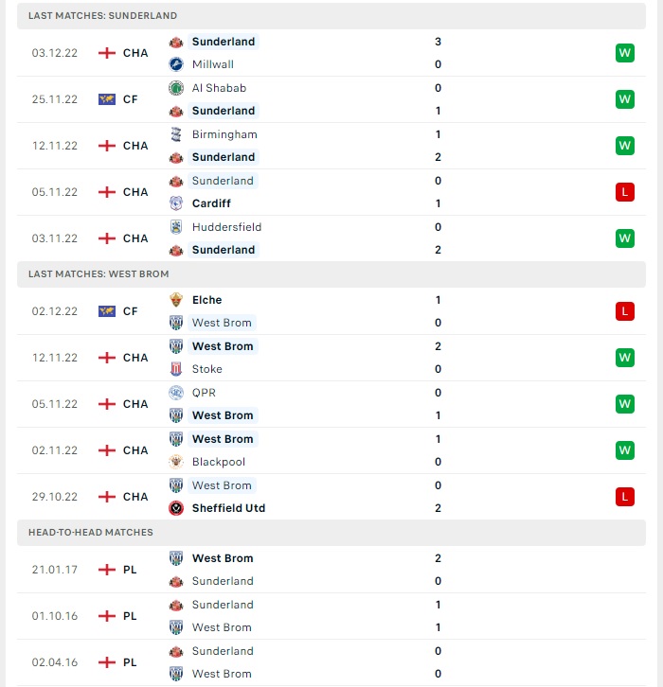Click the Sheffield Utd crest icon
The width and height of the screenshot is (663, 687).
(176, 508)
